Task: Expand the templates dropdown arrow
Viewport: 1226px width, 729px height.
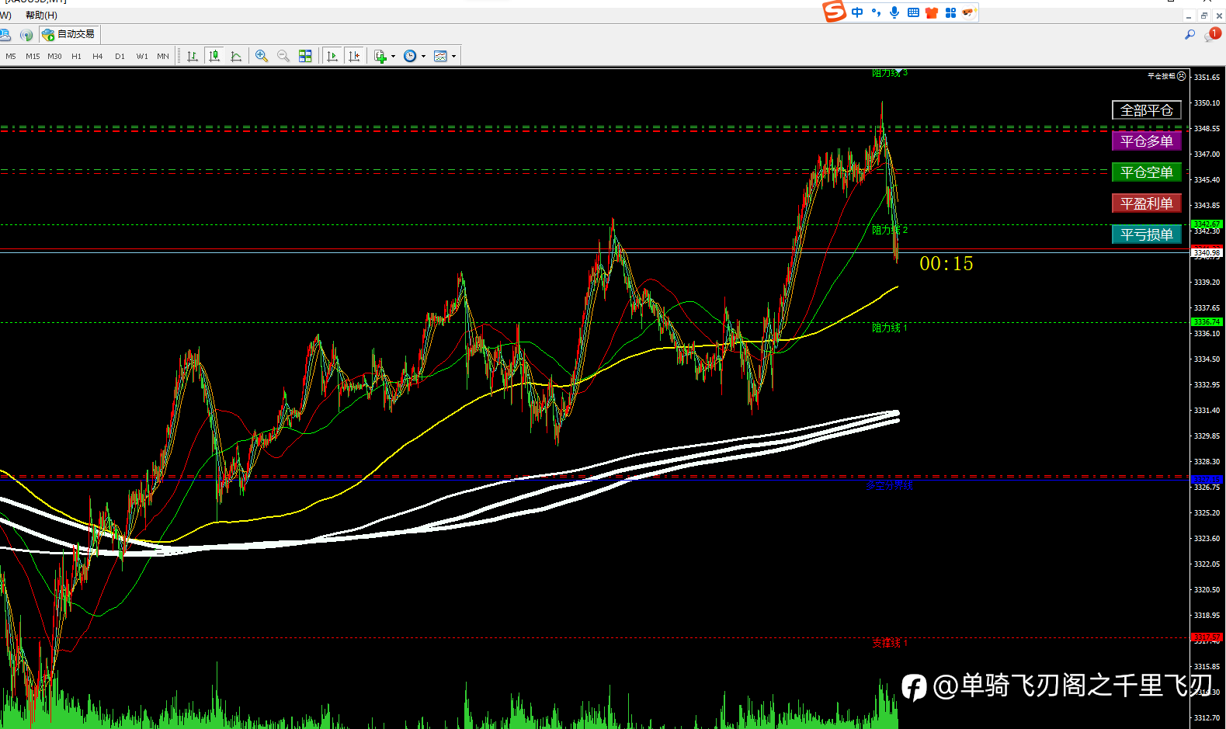Action: tap(454, 56)
